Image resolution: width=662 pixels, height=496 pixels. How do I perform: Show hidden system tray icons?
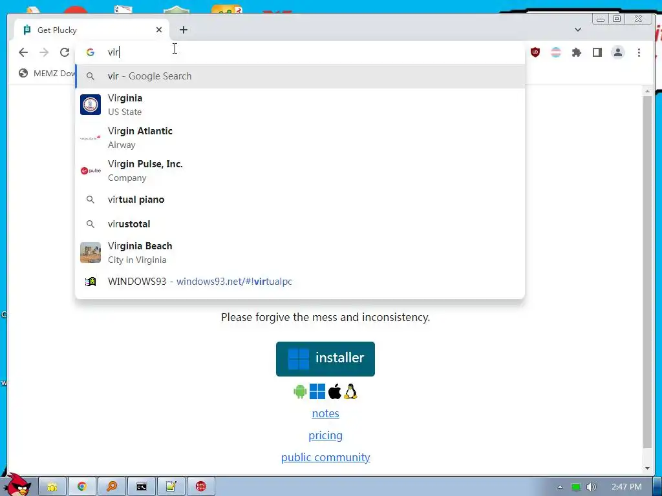tap(560, 487)
